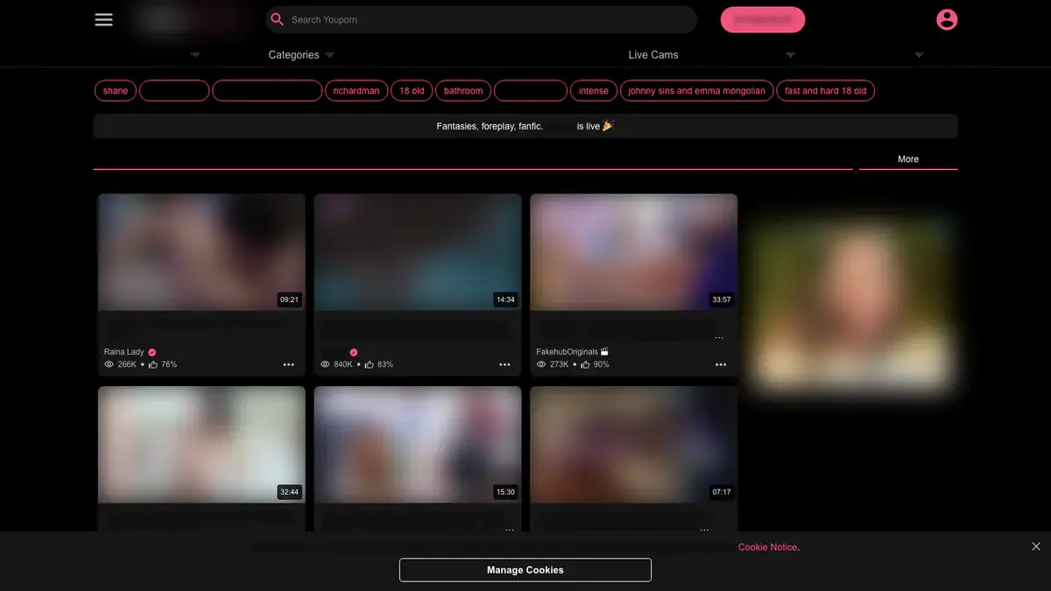1051x591 pixels.
Task: Open the video thumbnail marked 32:44
Action: (x=201, y=445)
